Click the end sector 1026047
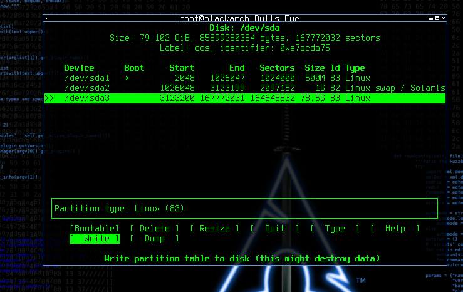The image size is (463, 292). tap(227, 78)
